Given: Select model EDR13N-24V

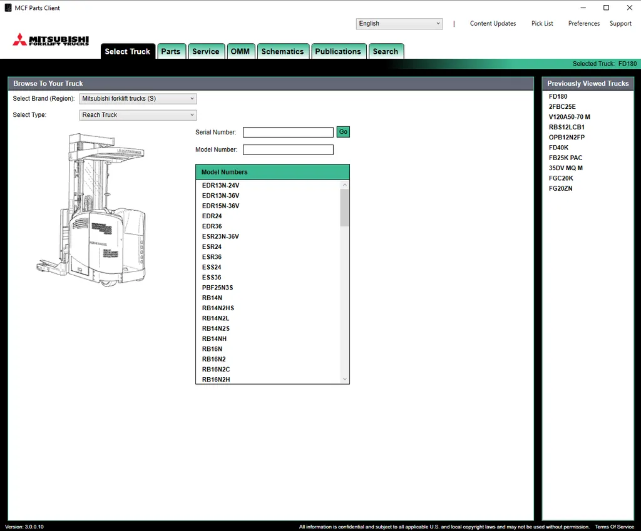Looking at the screenshot, I should tap(221, 185).
